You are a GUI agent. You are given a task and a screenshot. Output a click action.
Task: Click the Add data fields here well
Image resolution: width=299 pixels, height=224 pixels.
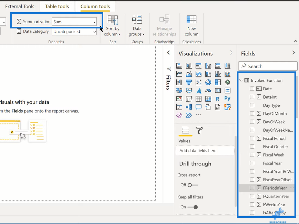(205, 151)
